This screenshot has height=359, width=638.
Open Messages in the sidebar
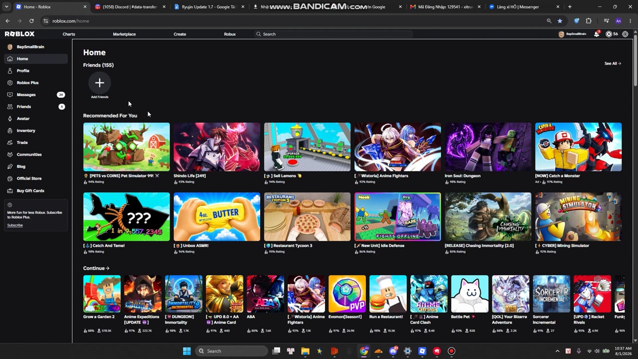[x=36, y=95]
